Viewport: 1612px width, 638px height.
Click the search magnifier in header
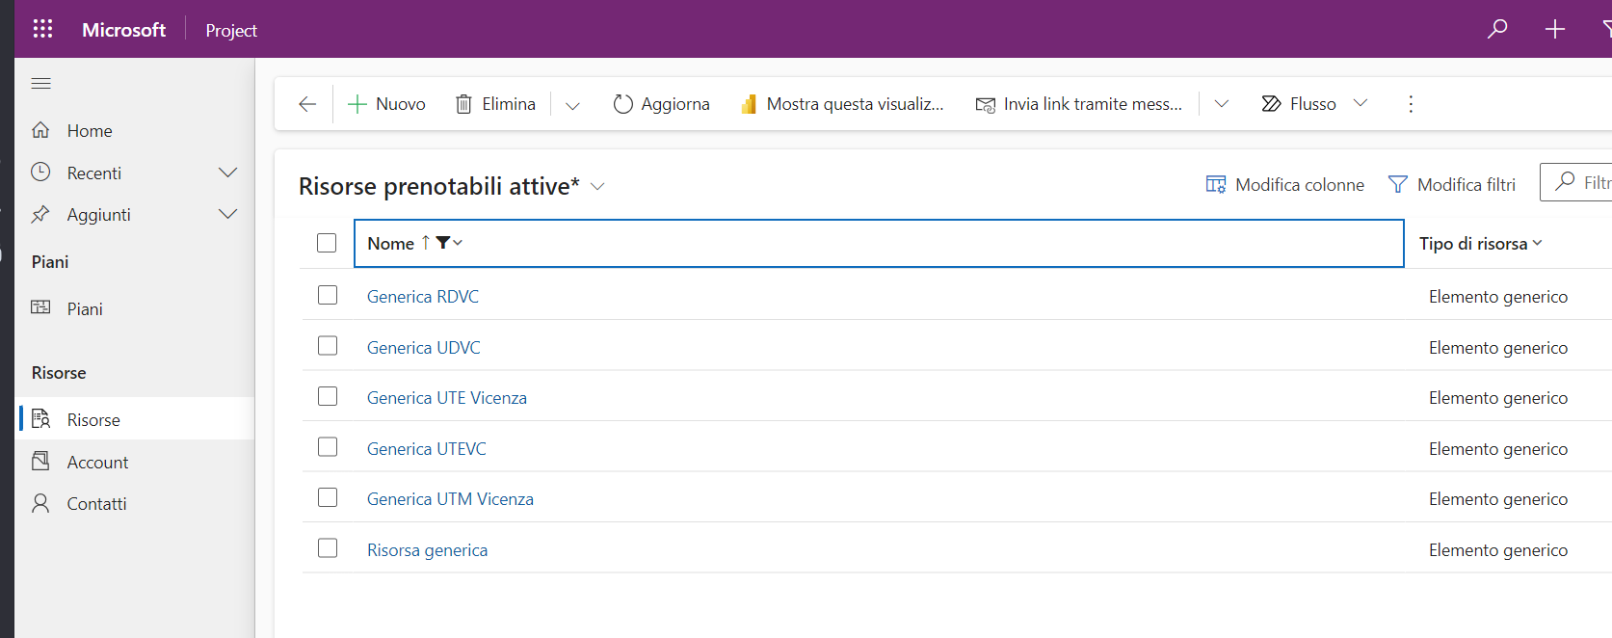pyautogui.click(x=1497, y=29)
